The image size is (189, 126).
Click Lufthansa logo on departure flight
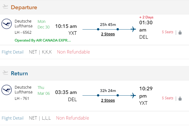[x=6, y=24]
